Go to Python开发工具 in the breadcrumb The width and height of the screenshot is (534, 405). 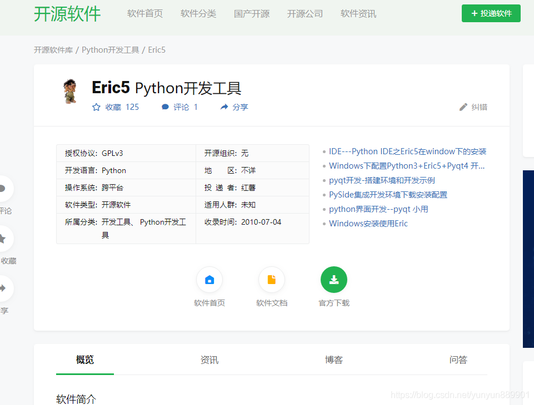point(111,50)
